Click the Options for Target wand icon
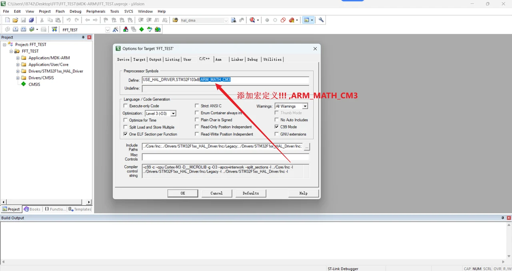The height and width of the screenshot is (271, 512). click(116, 30)
